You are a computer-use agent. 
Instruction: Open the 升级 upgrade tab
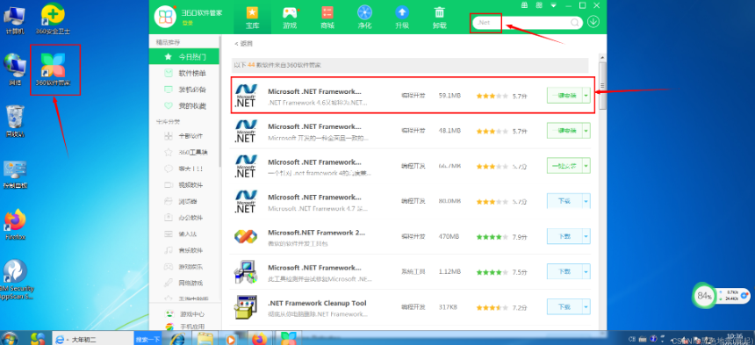click(x=402, y=18)
